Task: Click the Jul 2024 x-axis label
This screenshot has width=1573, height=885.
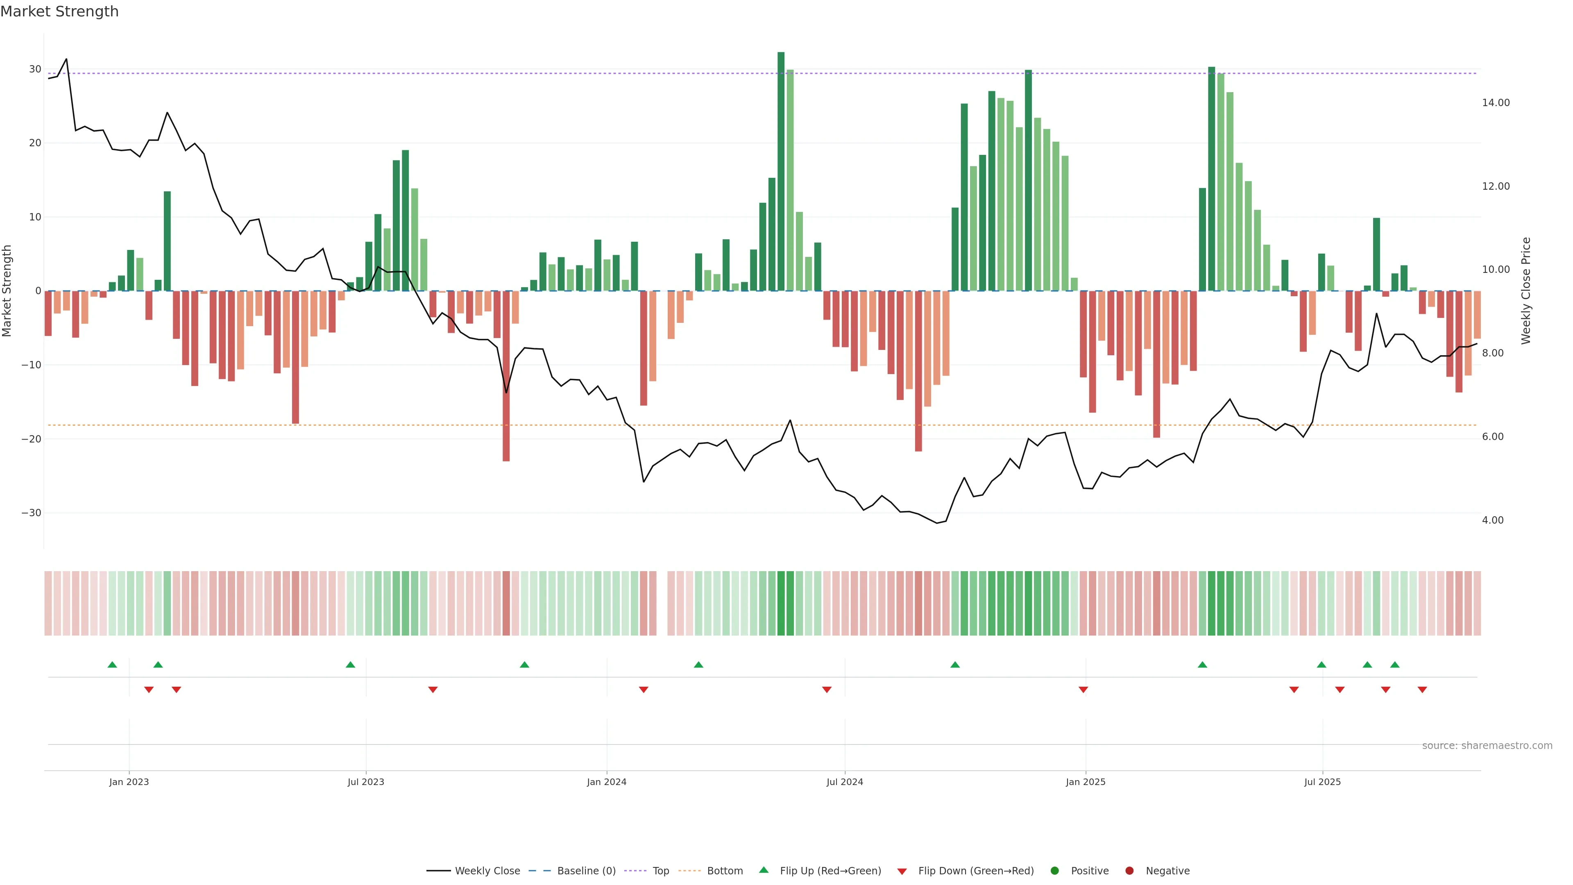Action: 845,782
